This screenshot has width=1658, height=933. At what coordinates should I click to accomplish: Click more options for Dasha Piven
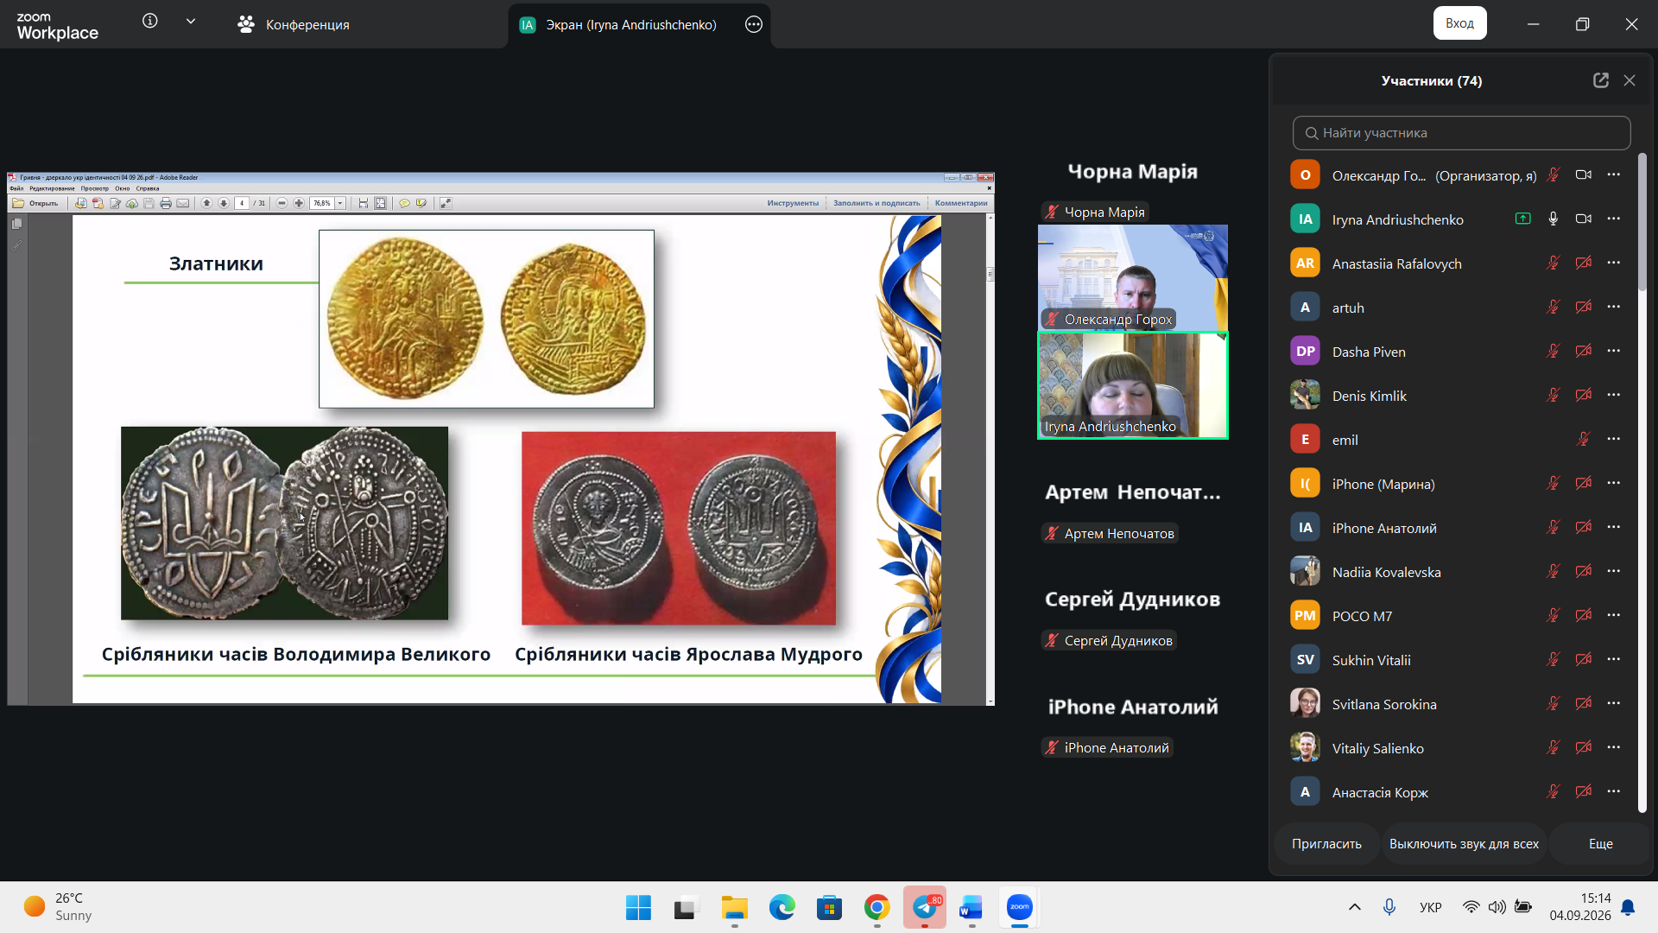coord(1613,351)
